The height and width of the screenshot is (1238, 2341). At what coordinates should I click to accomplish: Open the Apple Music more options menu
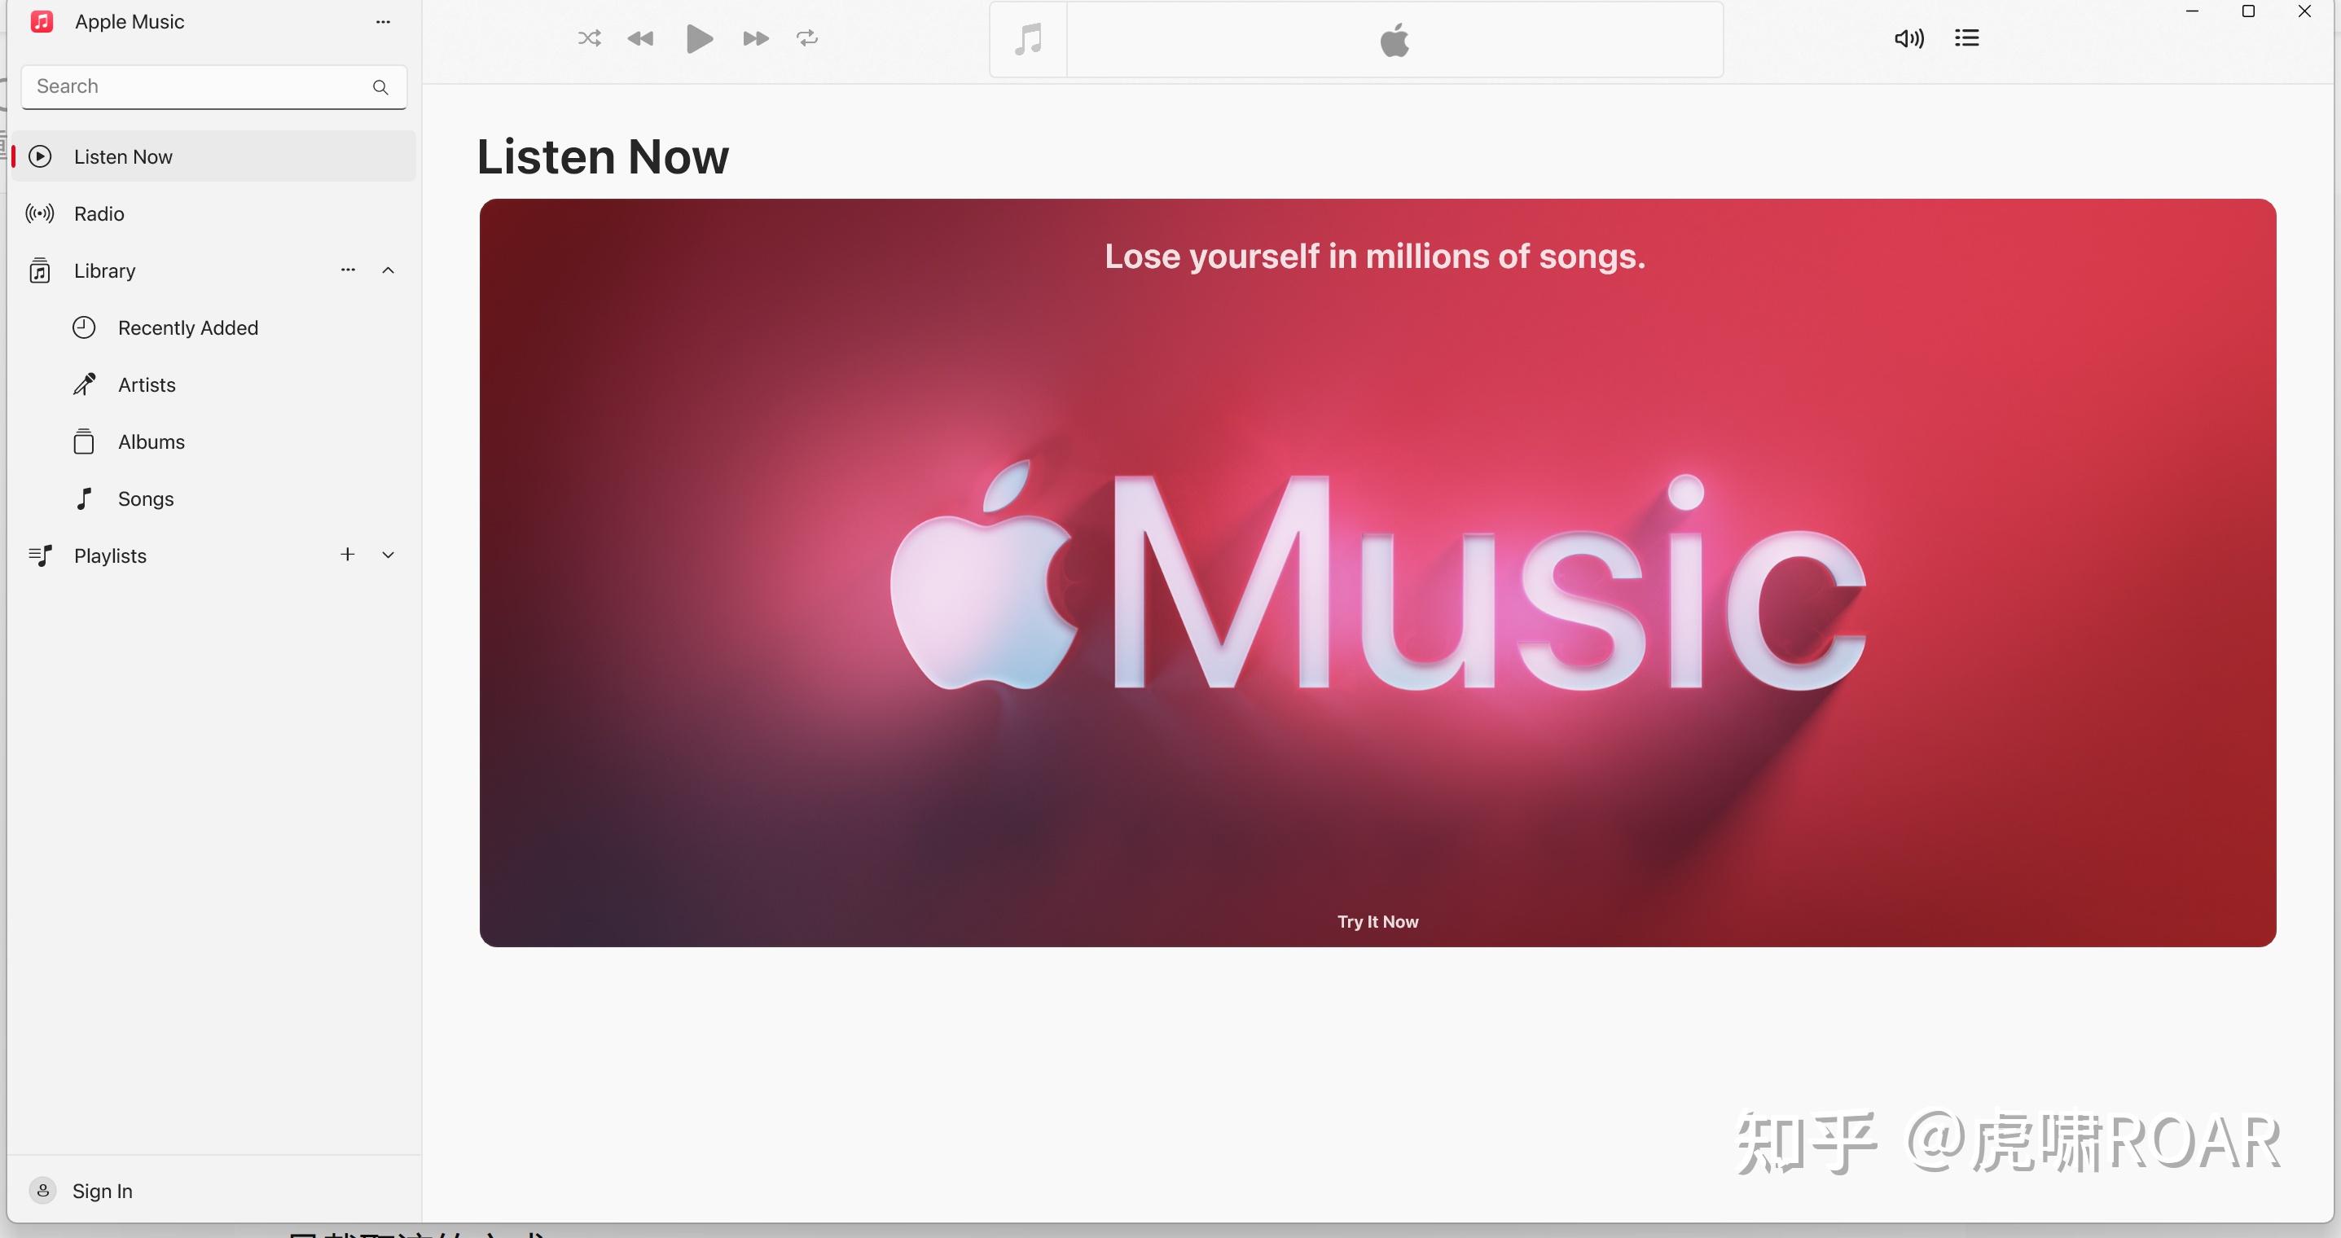tap(384, 22)
